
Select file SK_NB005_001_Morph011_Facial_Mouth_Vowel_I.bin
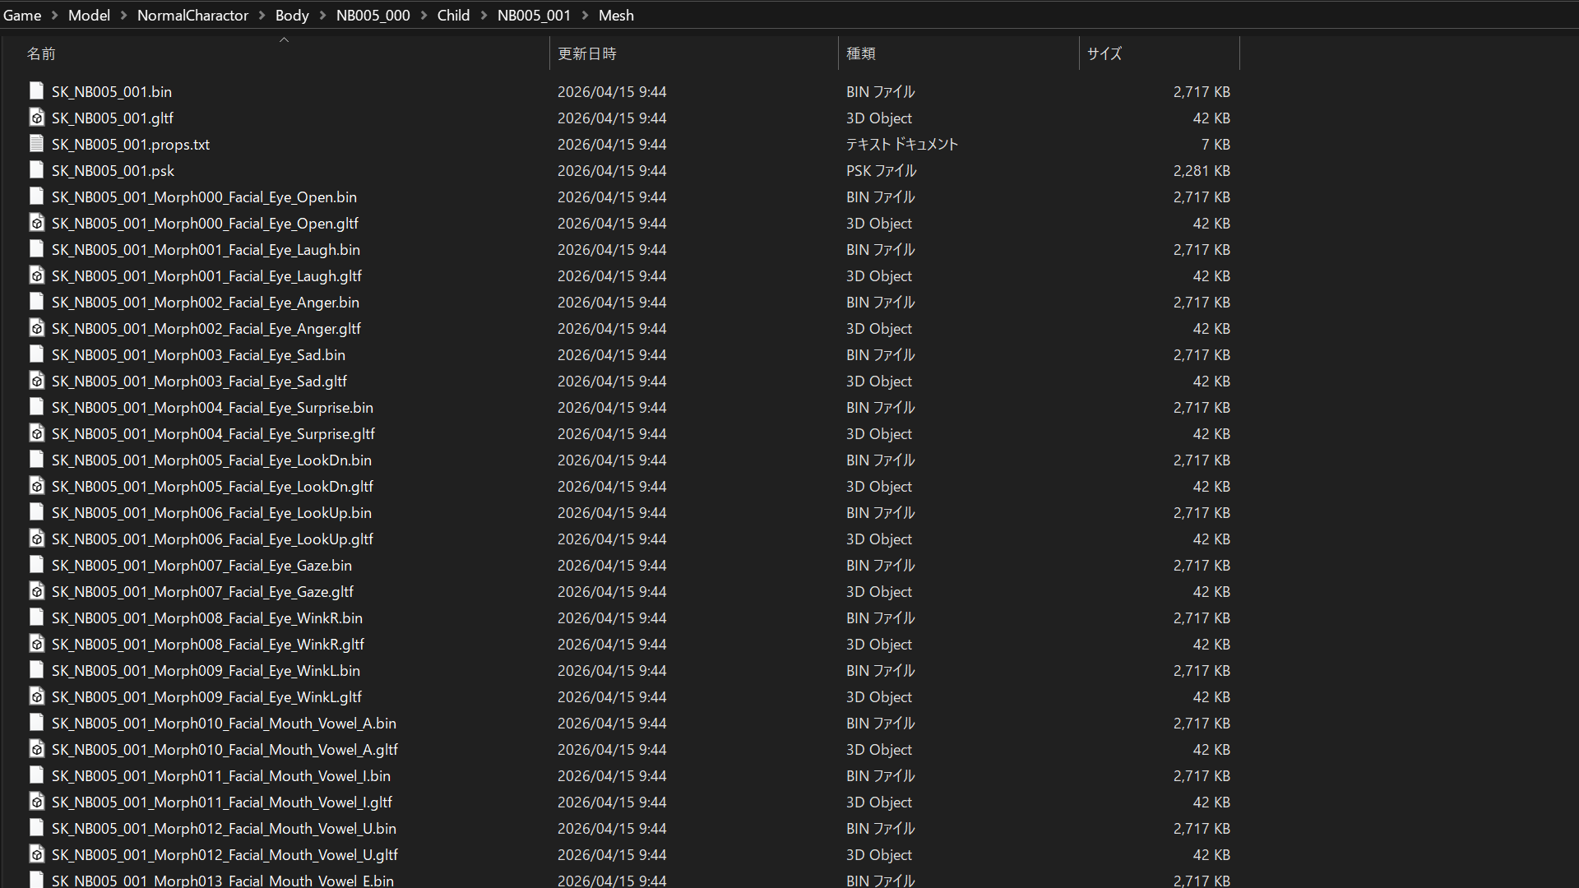click(221, 776)
